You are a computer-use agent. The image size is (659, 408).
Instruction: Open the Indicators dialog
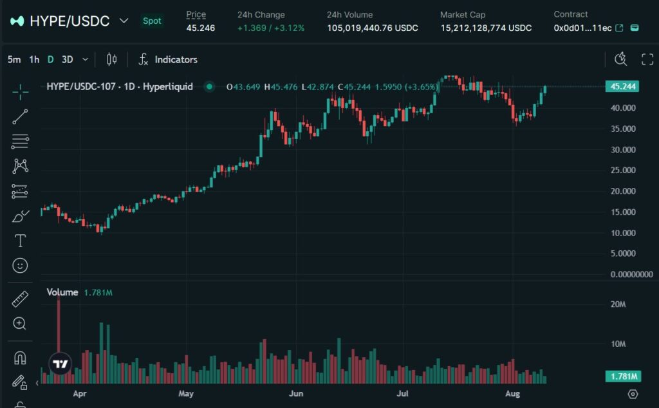pos(168,59)
